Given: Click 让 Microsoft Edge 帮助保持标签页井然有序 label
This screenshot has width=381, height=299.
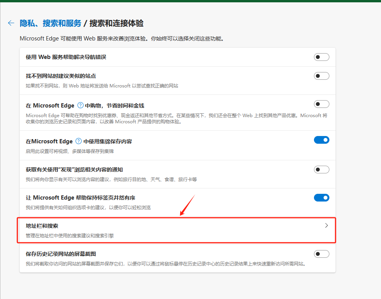Looking at the screenshot, I should point(81,198).
